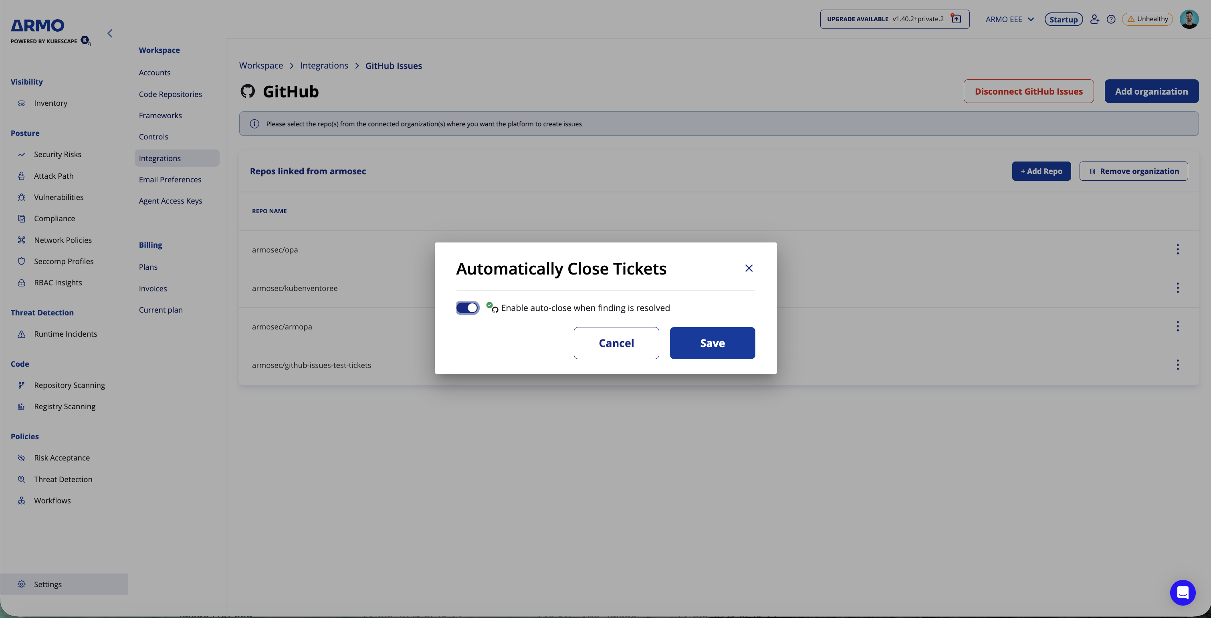
Task: Collapse the left sidebar with chevron
Action: click(110, 33)
